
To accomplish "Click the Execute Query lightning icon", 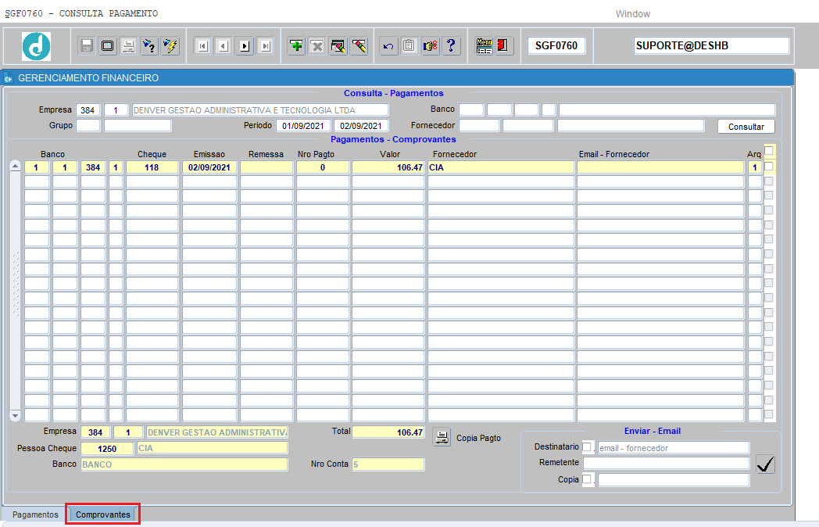I will 170,46.
